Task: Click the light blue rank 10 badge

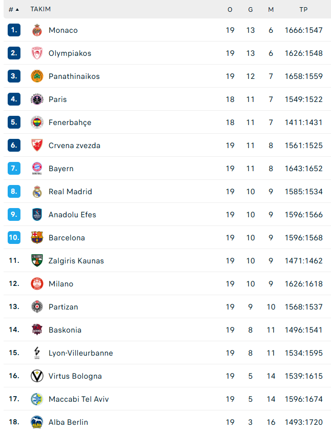Action: 14,237
